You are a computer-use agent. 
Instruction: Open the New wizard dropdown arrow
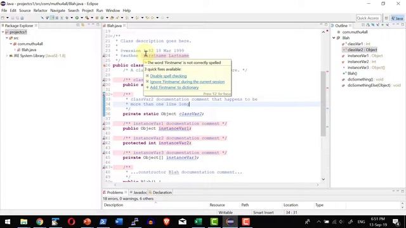(x=8, y=18)
